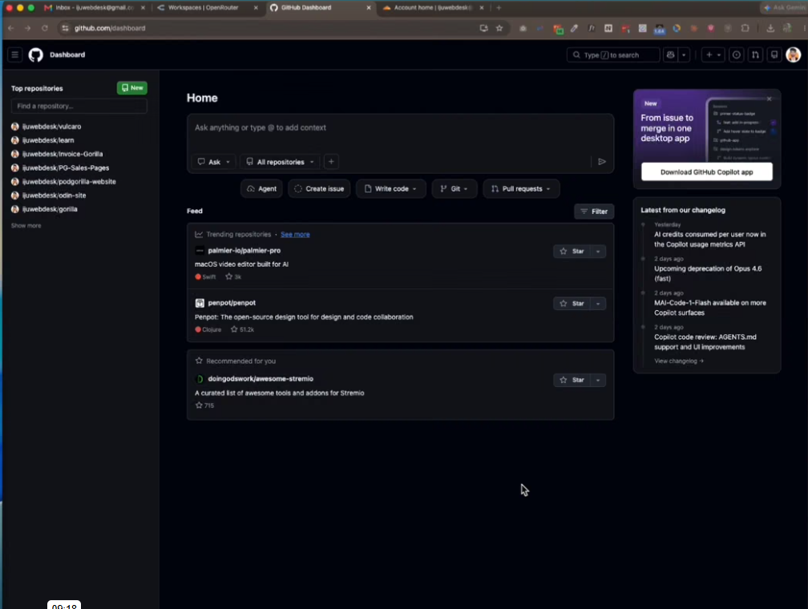Switch to the Gmail Inbox tab
This screenshot has width=808, height=609.
(x=95, y=8)
